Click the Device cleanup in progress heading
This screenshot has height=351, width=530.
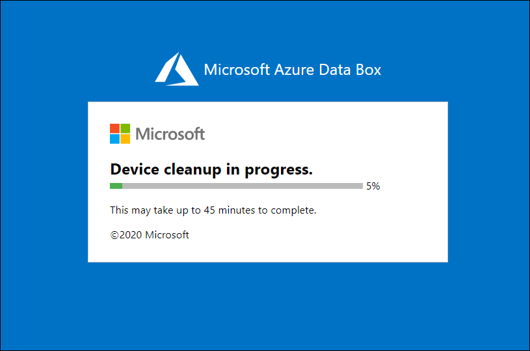point(211,169)
